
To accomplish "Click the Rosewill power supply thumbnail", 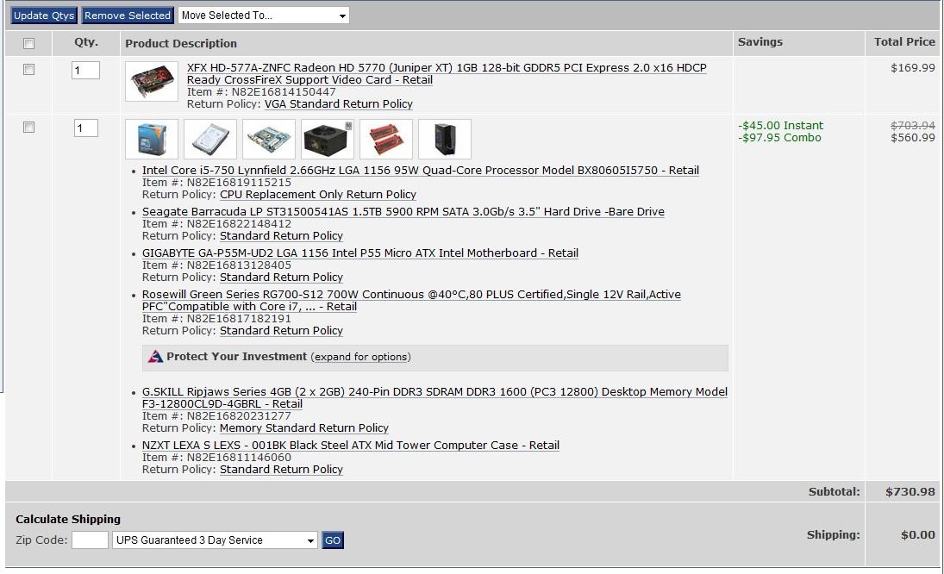I will pos(328,139).
